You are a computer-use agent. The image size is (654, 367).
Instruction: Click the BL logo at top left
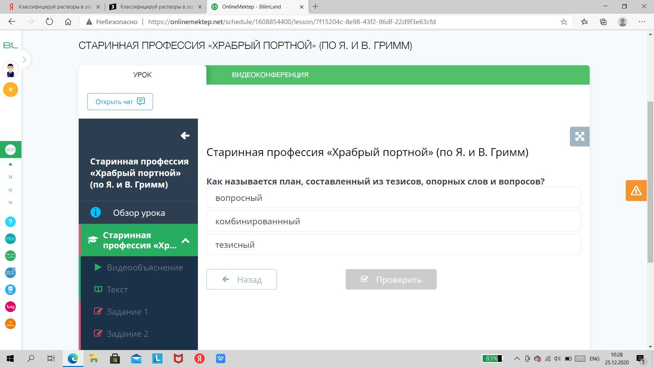pyautogui.click(x=10, y=45)
